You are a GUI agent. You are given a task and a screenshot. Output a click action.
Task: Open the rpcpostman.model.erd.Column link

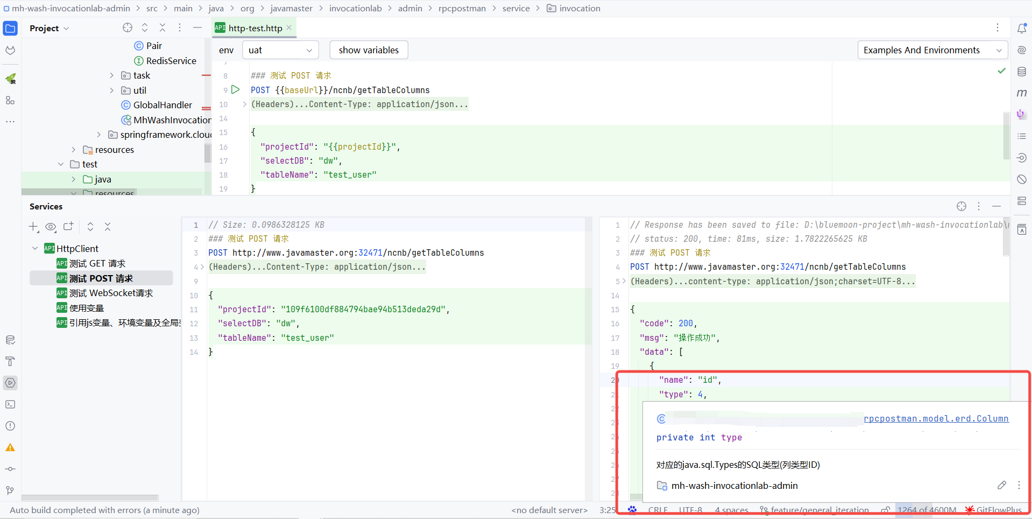(x=936, y=418)
